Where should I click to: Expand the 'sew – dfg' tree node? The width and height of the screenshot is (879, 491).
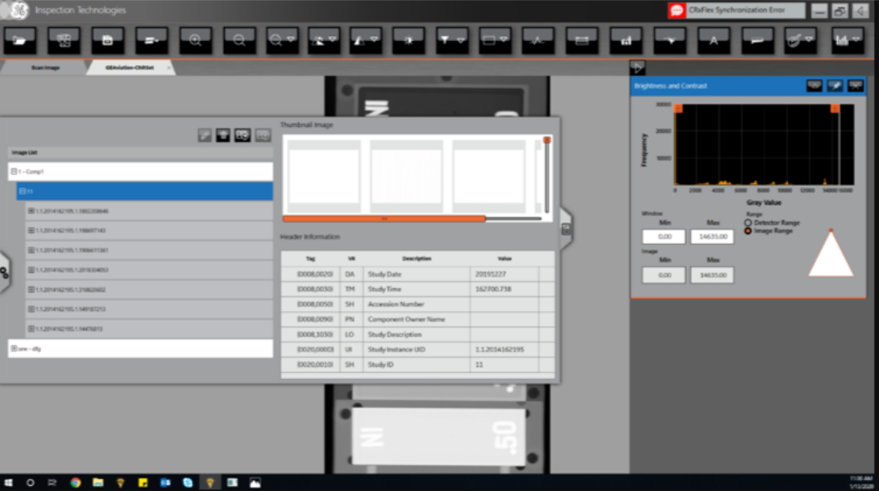point(14,348)
